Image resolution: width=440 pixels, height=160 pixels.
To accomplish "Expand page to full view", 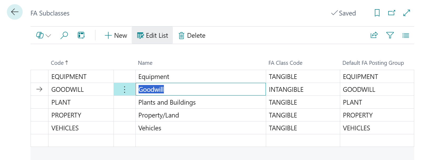I will 407,13.
